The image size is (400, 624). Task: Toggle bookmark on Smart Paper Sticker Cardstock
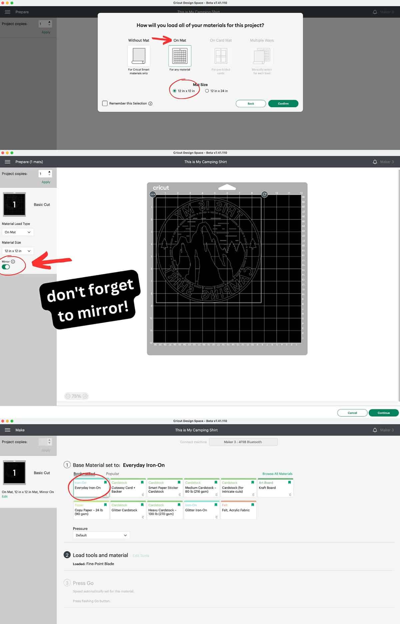179,482
